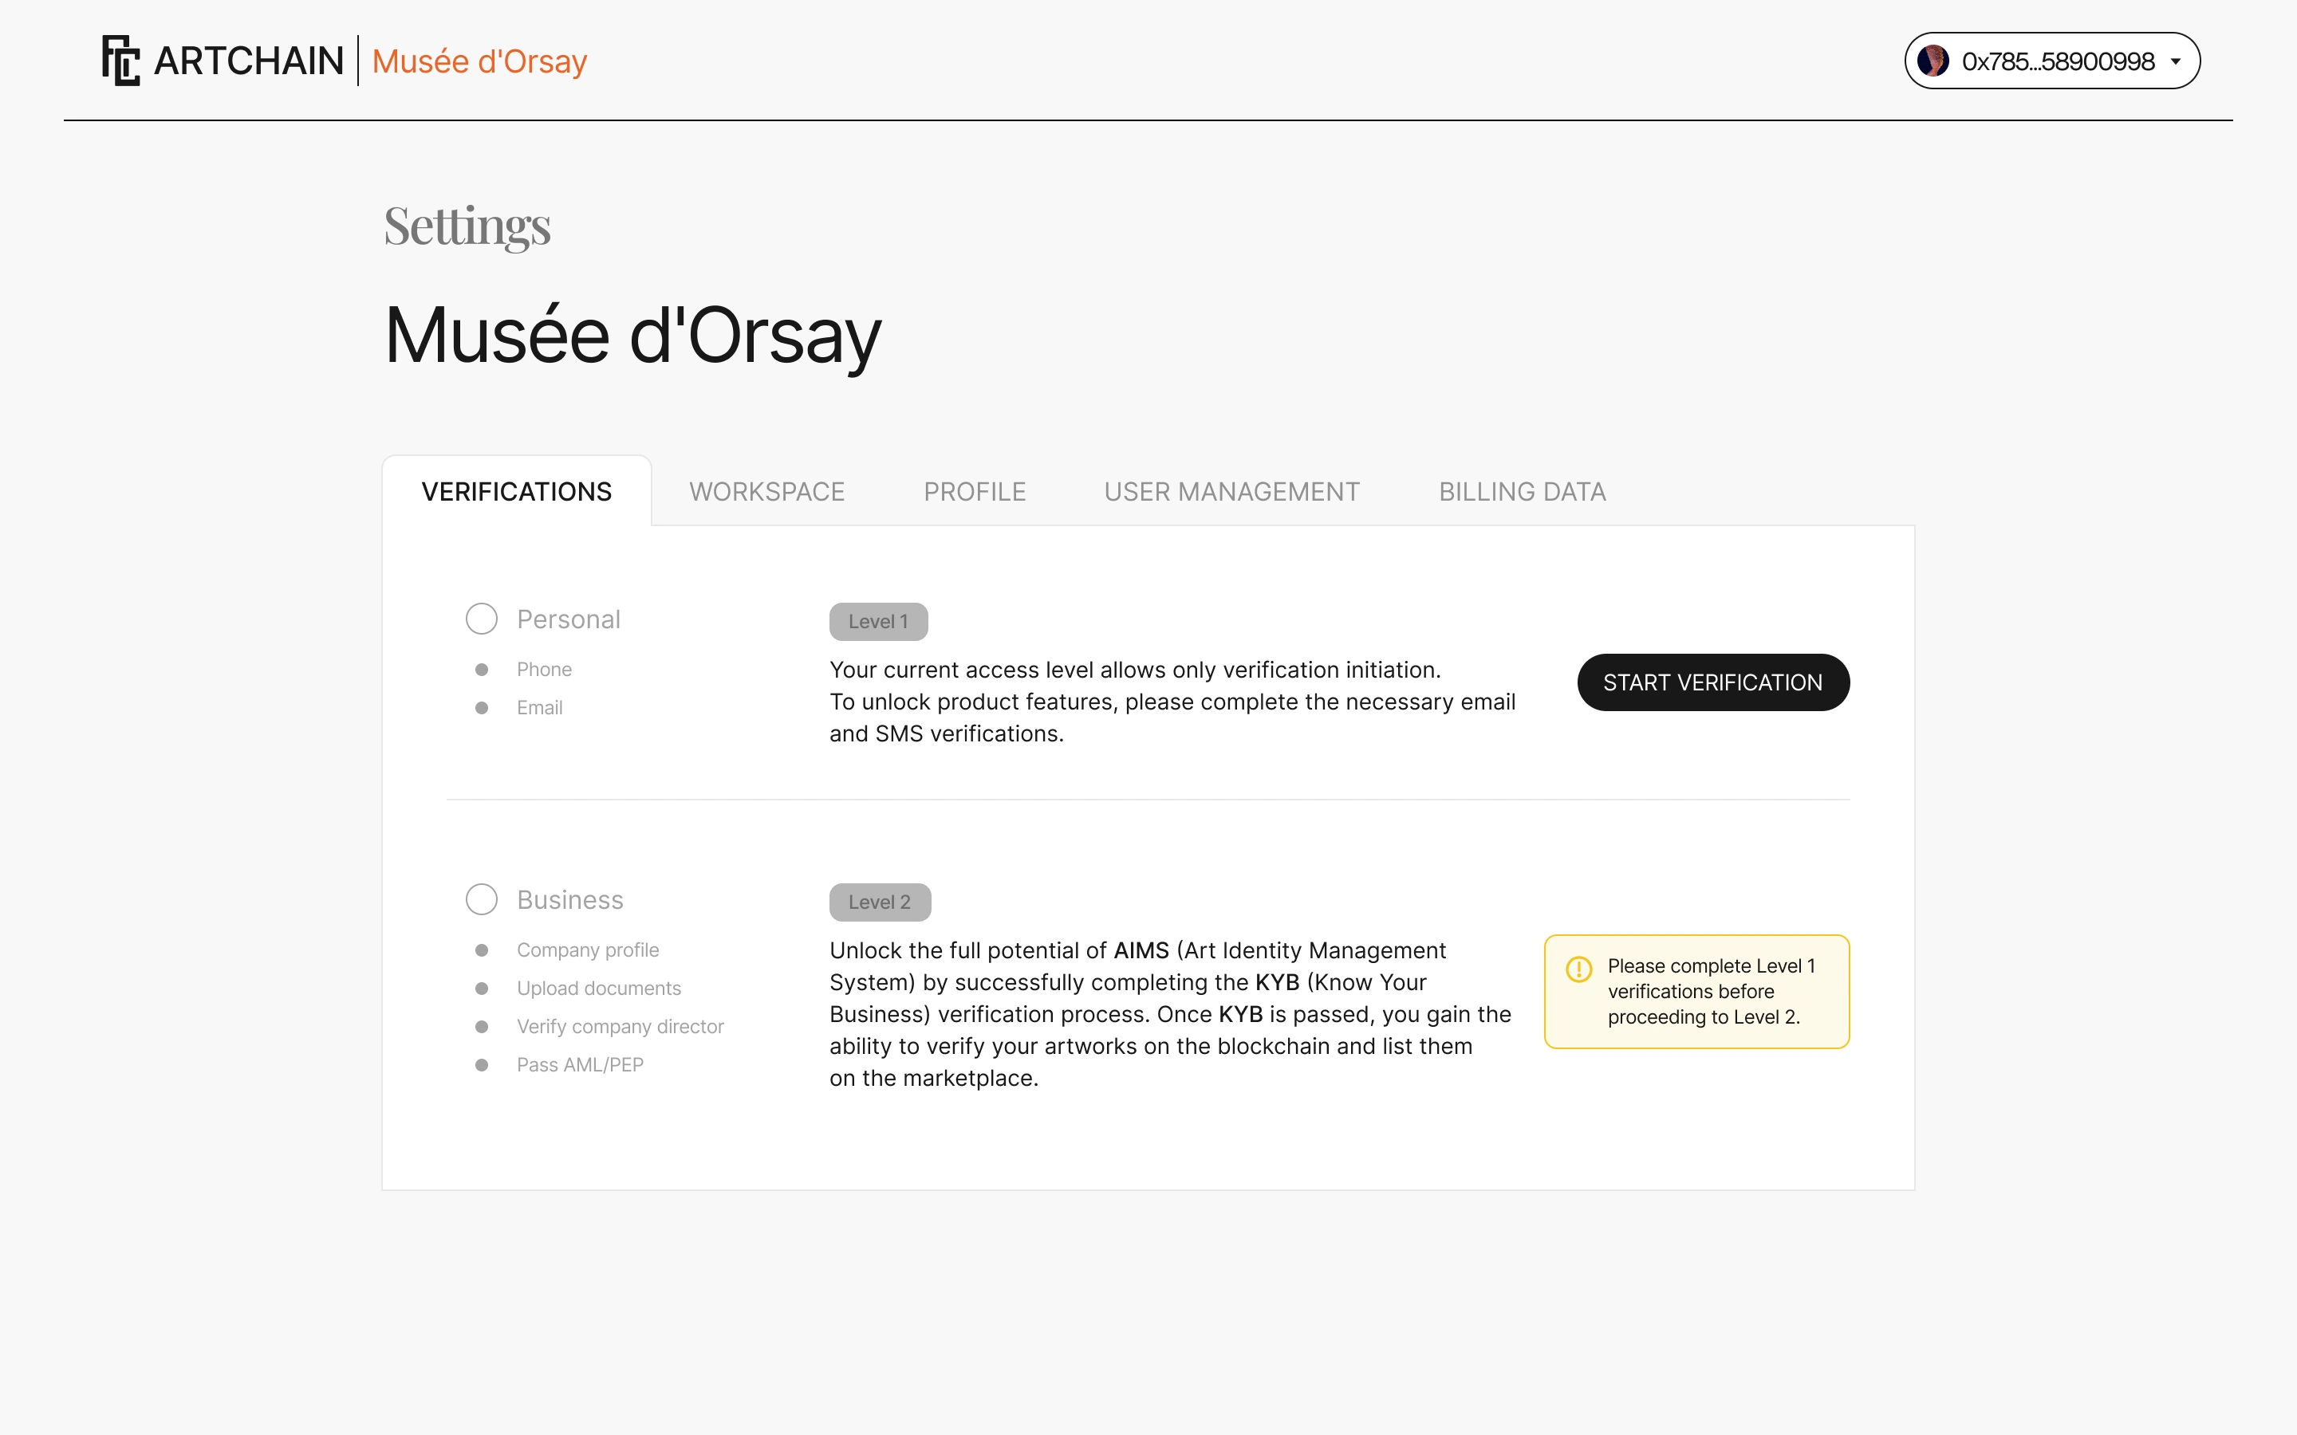This screenshot has width=2297, height=1435.
Task: Open the 0x785...58900998 account dropdown arrow
Action: 2176,61
